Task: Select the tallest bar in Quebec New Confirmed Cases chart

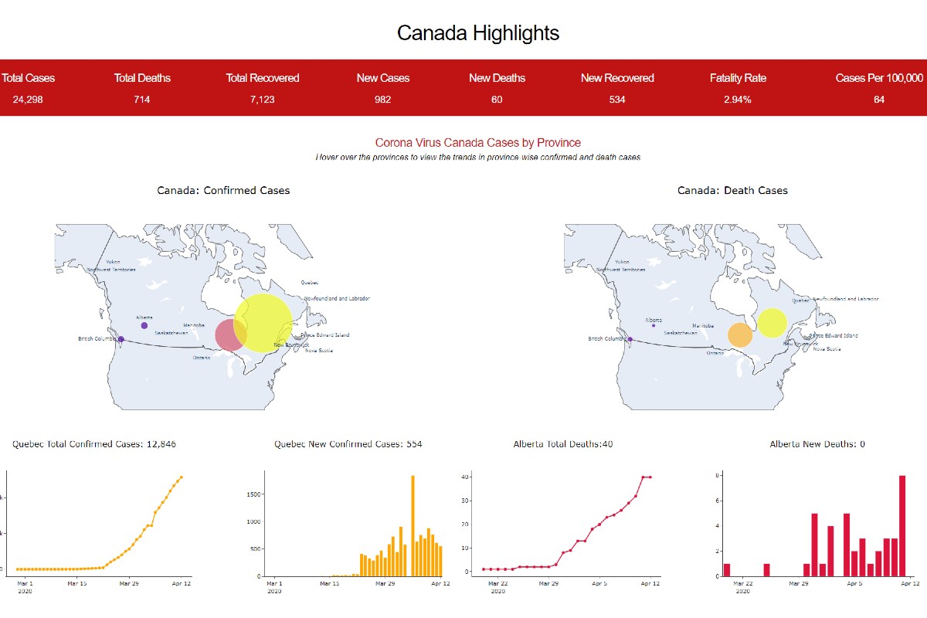Action: (413, 525)
